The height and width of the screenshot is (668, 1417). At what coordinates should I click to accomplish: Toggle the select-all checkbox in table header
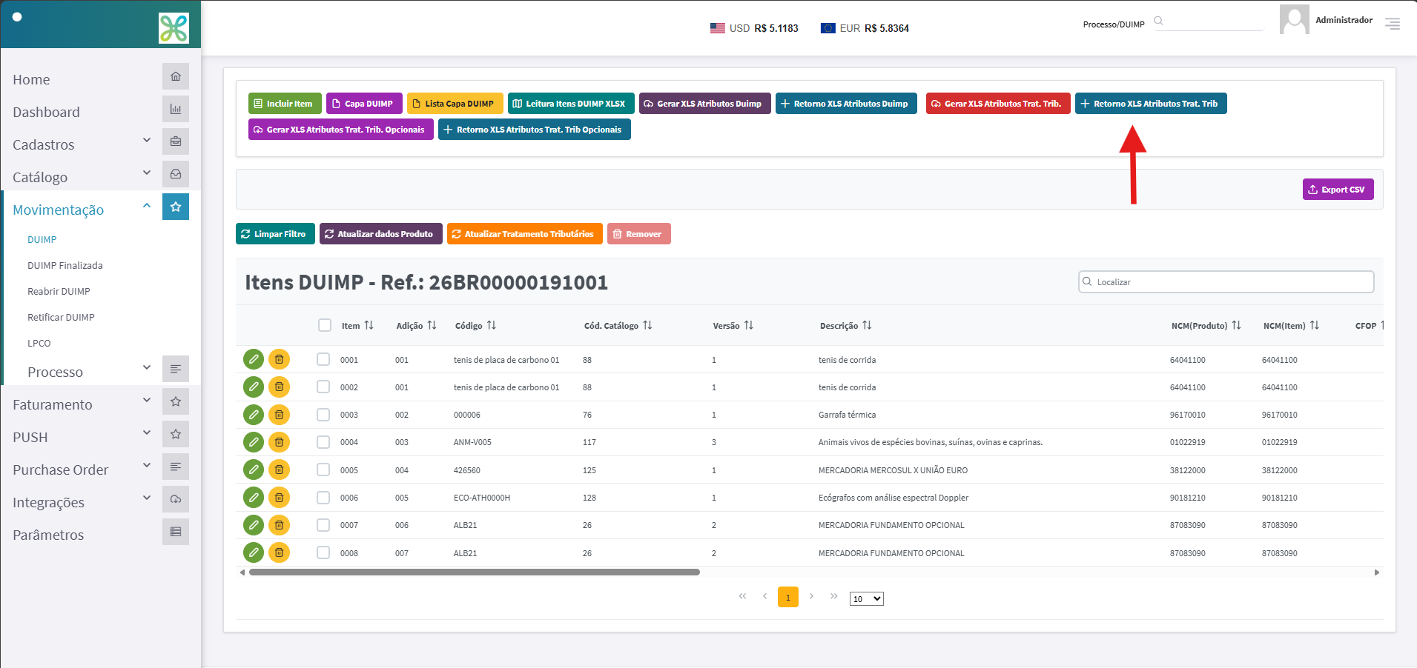coord(325,325)
